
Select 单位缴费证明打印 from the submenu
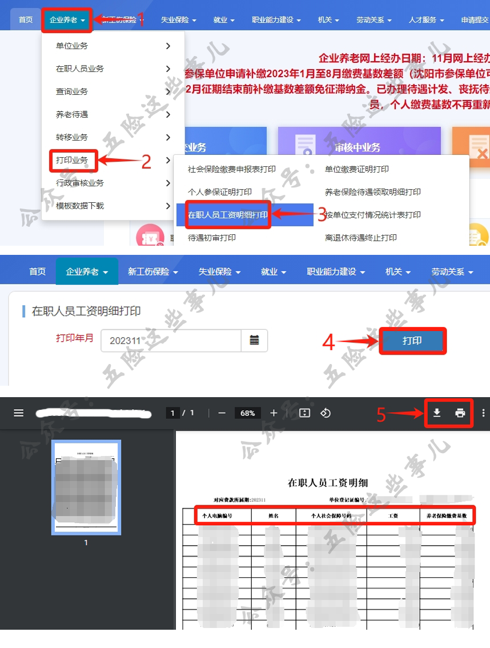(x=357, y=169)
